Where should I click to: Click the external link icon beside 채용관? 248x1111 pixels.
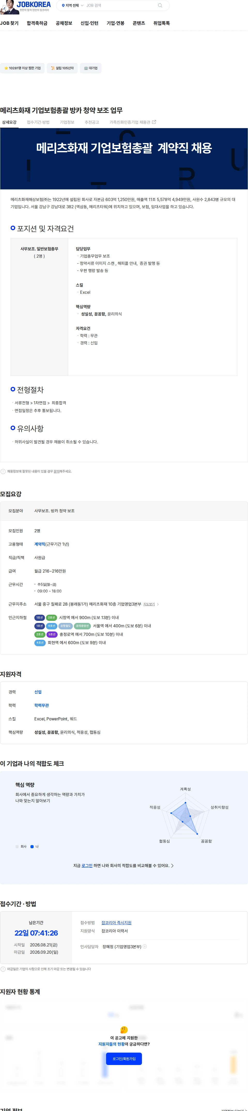[154, 122]
